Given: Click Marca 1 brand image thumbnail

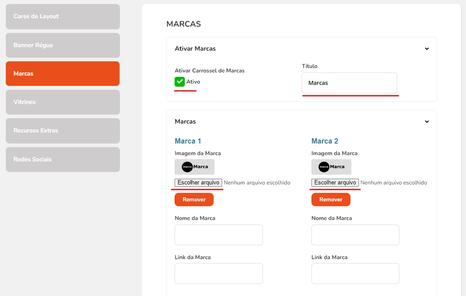Looking at the screenshot, I should 195,167.
